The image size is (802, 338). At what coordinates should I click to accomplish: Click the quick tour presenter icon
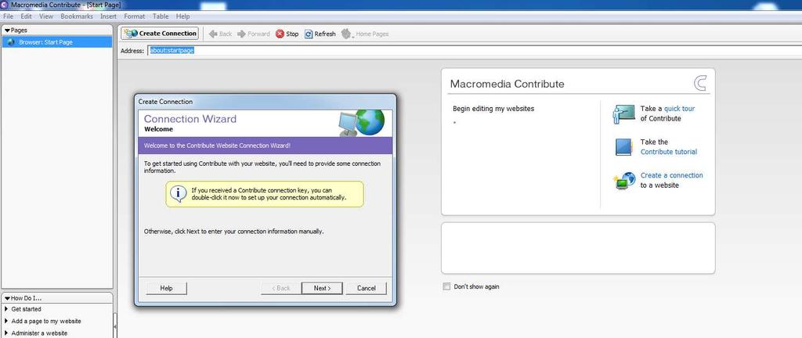click(x=623, y=114)
